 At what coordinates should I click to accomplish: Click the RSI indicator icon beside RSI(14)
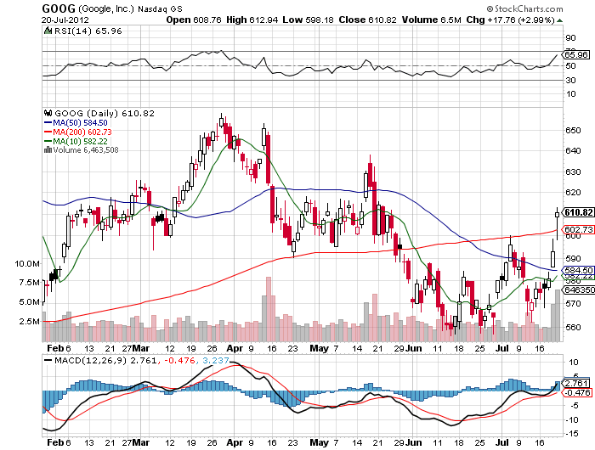pos(48,31)
